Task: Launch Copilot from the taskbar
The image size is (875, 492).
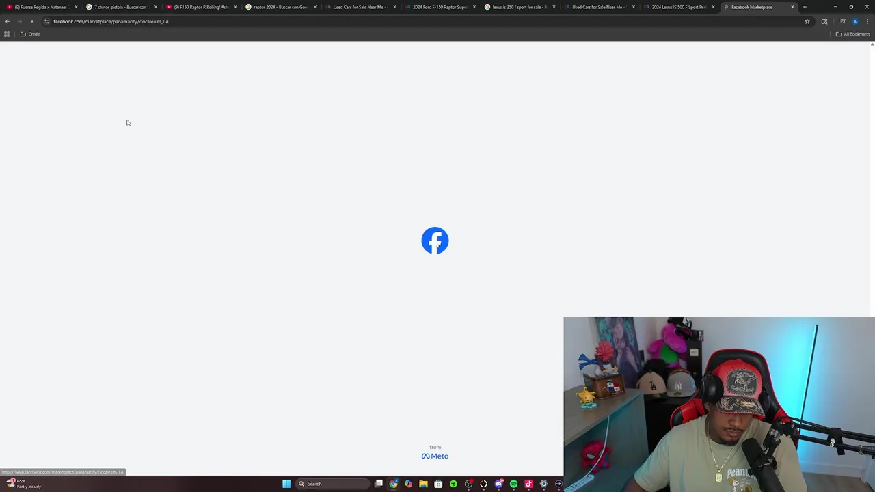Action: [409, 484]
